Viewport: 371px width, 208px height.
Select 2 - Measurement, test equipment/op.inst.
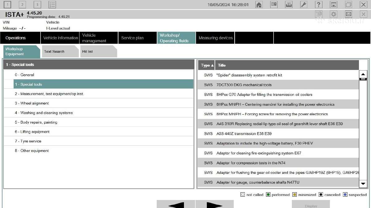coord(99,94)
